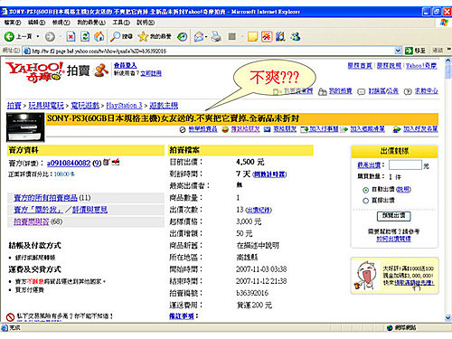The width and height of the screenshot is (452, 339).
Task: Open the 工具(T) menu
Action: (121, 23)
